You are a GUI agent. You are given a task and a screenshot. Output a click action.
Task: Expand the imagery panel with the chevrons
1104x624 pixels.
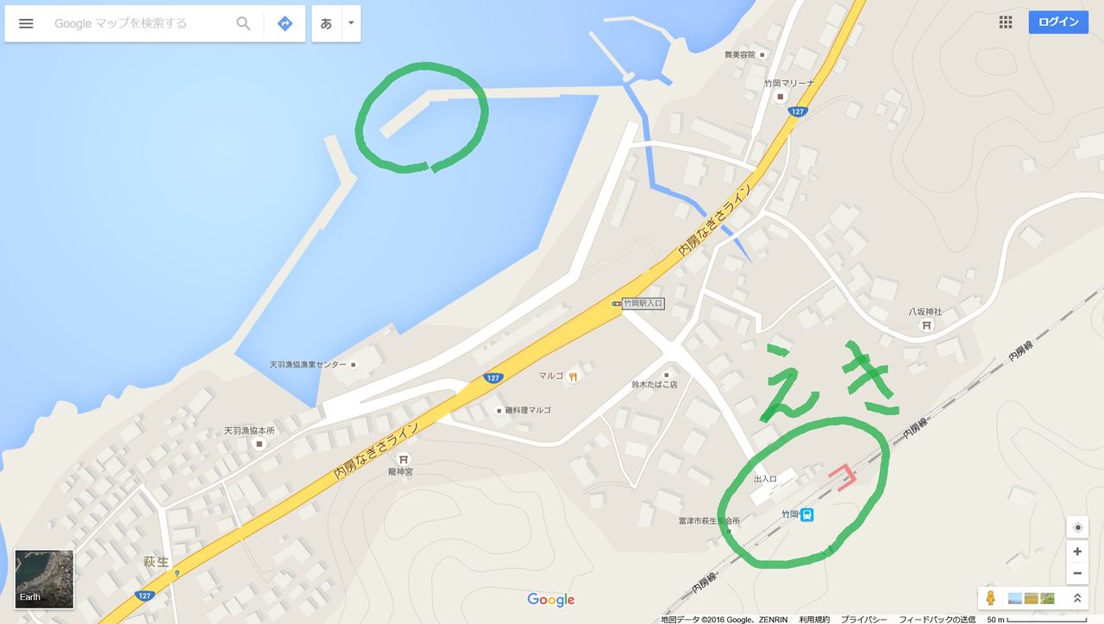1077,597
